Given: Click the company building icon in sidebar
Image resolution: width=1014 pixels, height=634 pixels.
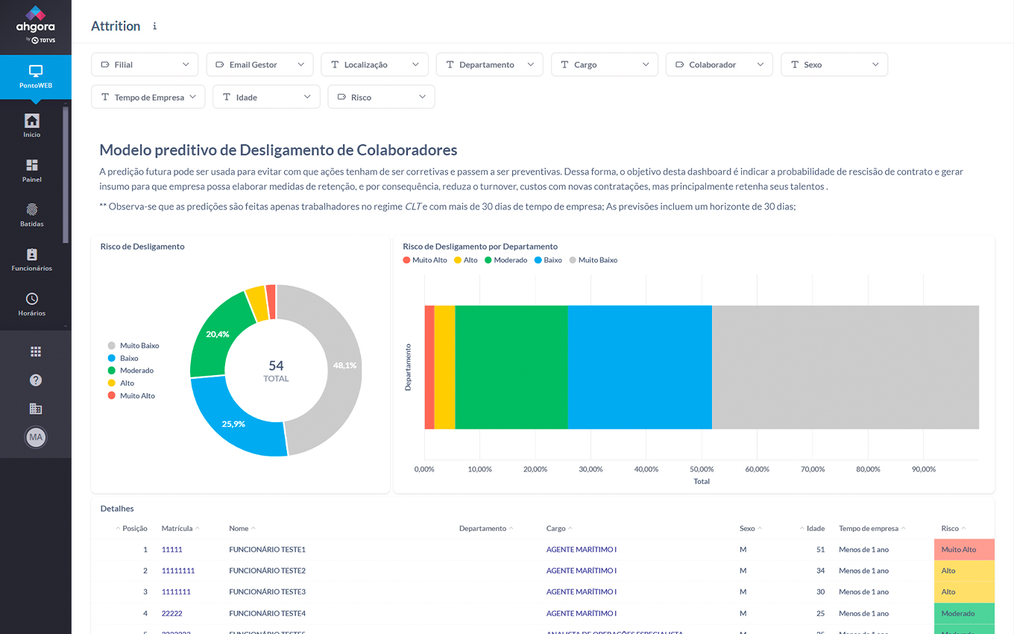Looking at the screenshot, I should (x=35, y=409).
